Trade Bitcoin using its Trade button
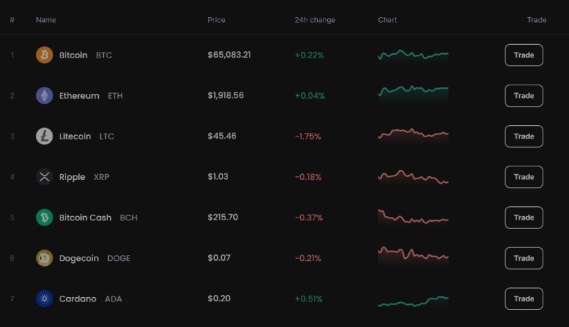The width and height of the screenshot is (569, 327). click(x=523, y=55)
